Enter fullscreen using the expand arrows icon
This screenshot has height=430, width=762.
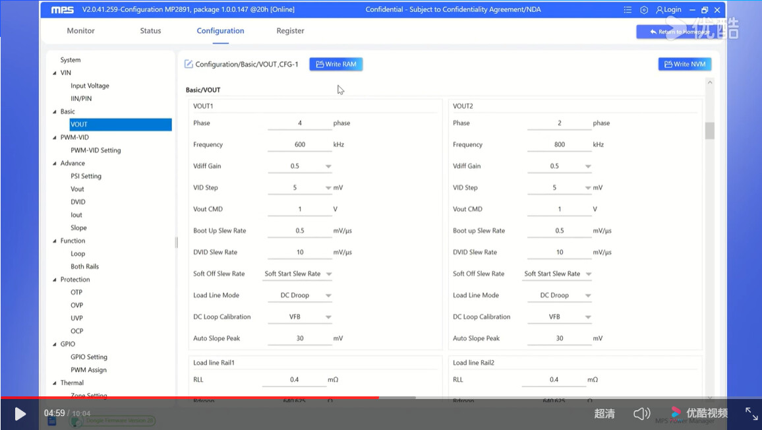751,414
